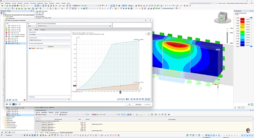The width and height of the screenshot is (254, 138).
Task: Open the Hauptdiagramm dropdown
Action: pos(49,40)
